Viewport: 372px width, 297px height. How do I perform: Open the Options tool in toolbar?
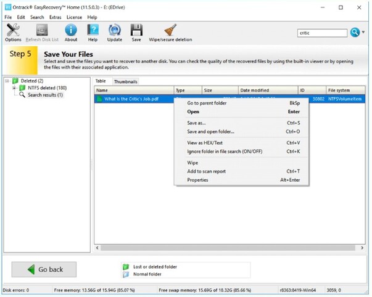pyautogui.click(x=13, y=32)
